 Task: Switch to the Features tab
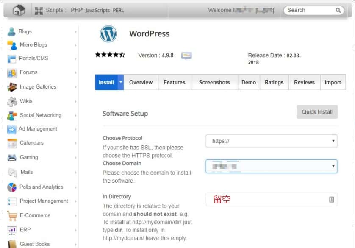(175, 82)
